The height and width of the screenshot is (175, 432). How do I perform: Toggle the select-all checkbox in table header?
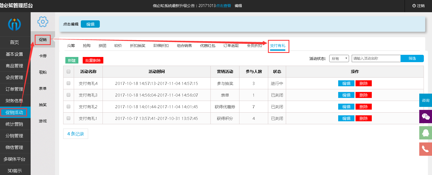pos(68,72)
